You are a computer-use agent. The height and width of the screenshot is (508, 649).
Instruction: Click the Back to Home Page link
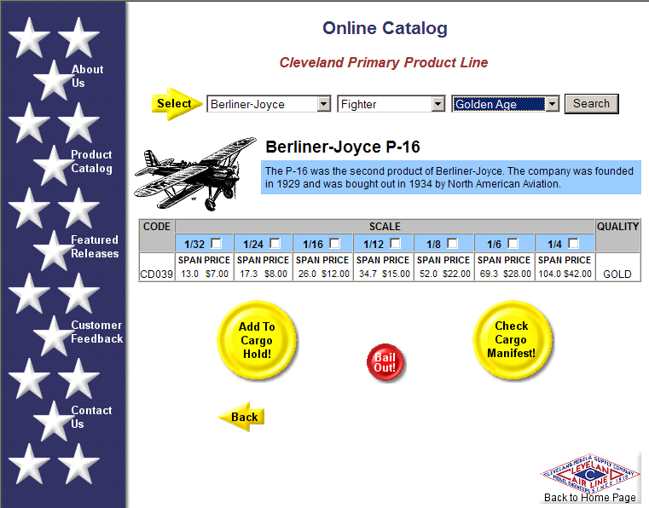pyautogui.click(x=589, y=498)
